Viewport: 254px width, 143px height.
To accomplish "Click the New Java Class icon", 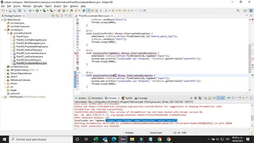I will tap(63, 11).
